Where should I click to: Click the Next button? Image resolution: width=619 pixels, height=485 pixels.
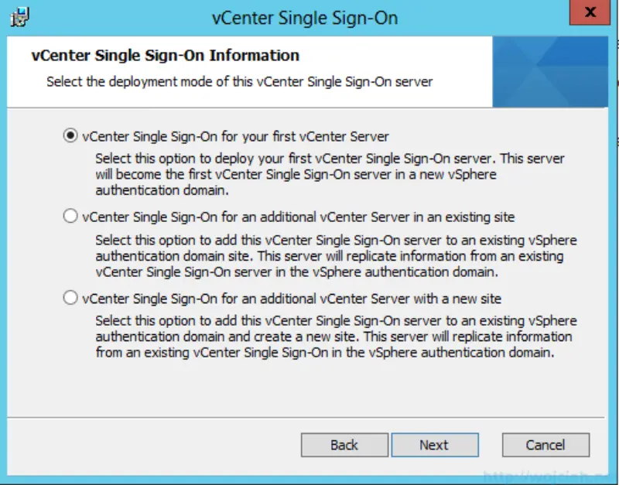435,445
